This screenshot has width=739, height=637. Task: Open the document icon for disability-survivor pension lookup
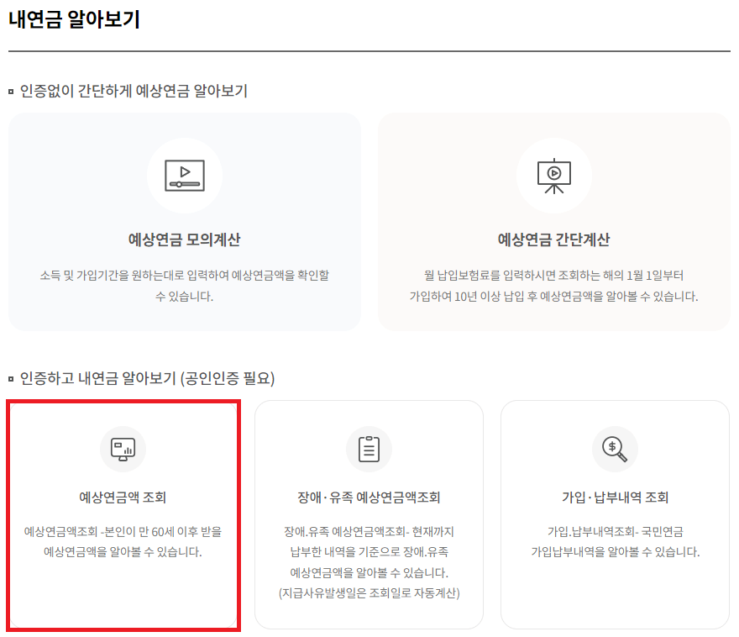tap(369, 449)
